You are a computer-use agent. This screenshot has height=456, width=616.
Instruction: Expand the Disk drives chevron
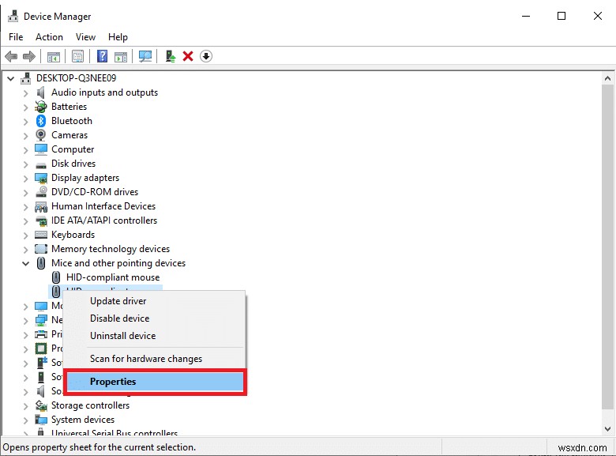(x=25, y=164)
